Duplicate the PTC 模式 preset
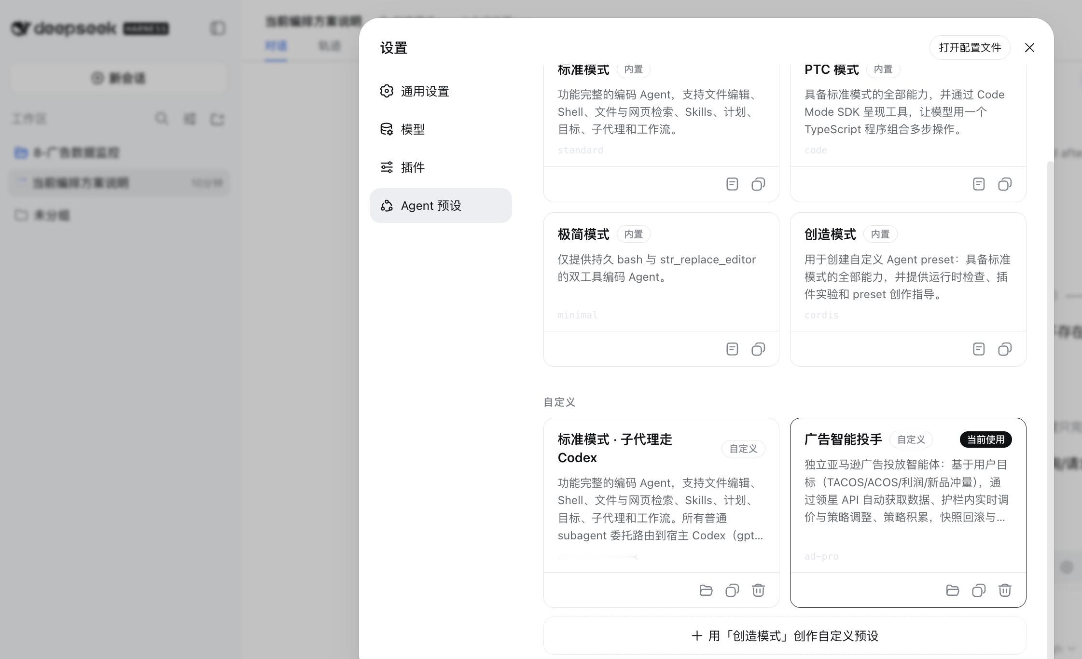 (1005, 184)
